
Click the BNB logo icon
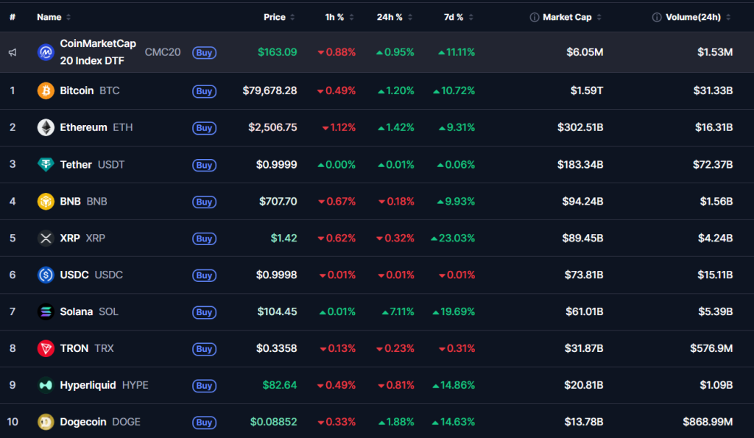[x=46, y=201]
